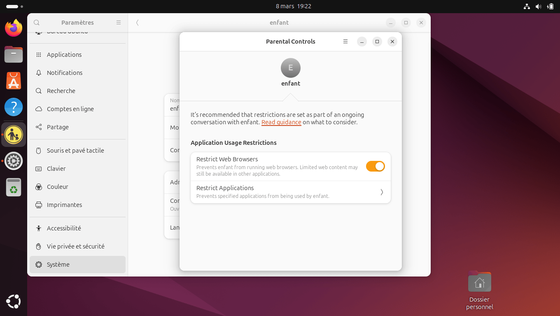The width and height of the screenshot is (560, 316).
Task: Show applications with the Ubuntu logo button
Action: coord(14,302)
